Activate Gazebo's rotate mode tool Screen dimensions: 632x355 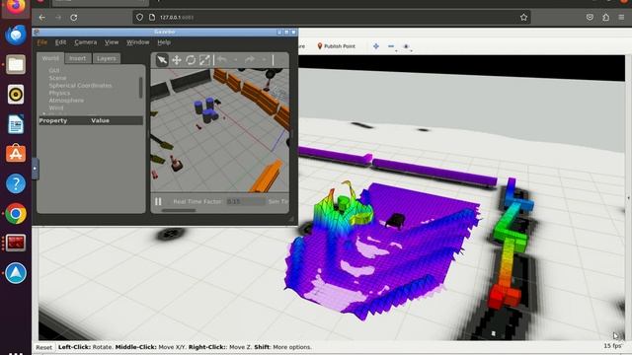point(191,60)
